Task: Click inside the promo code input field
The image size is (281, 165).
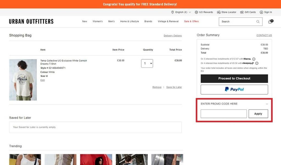Action: pos(223,113)
